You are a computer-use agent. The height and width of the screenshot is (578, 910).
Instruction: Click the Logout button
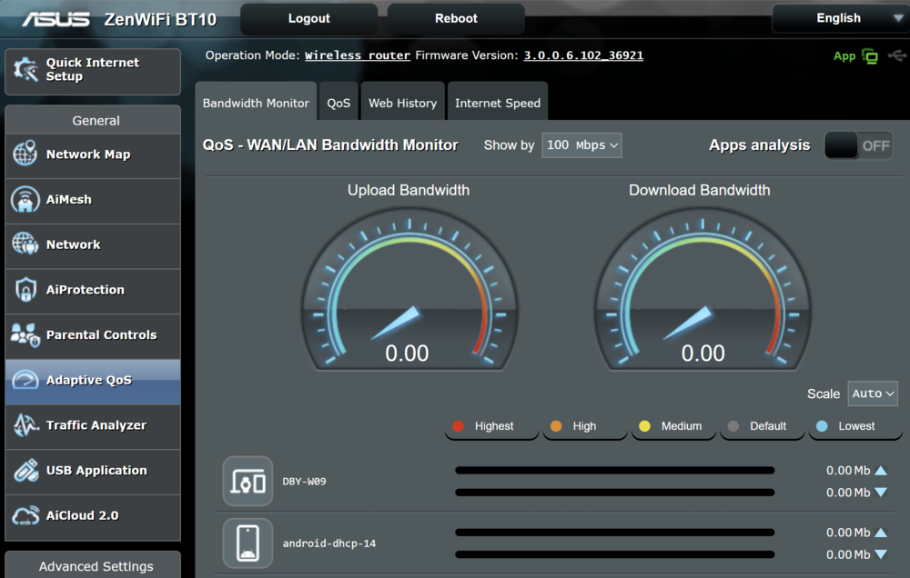pos(308,18)
